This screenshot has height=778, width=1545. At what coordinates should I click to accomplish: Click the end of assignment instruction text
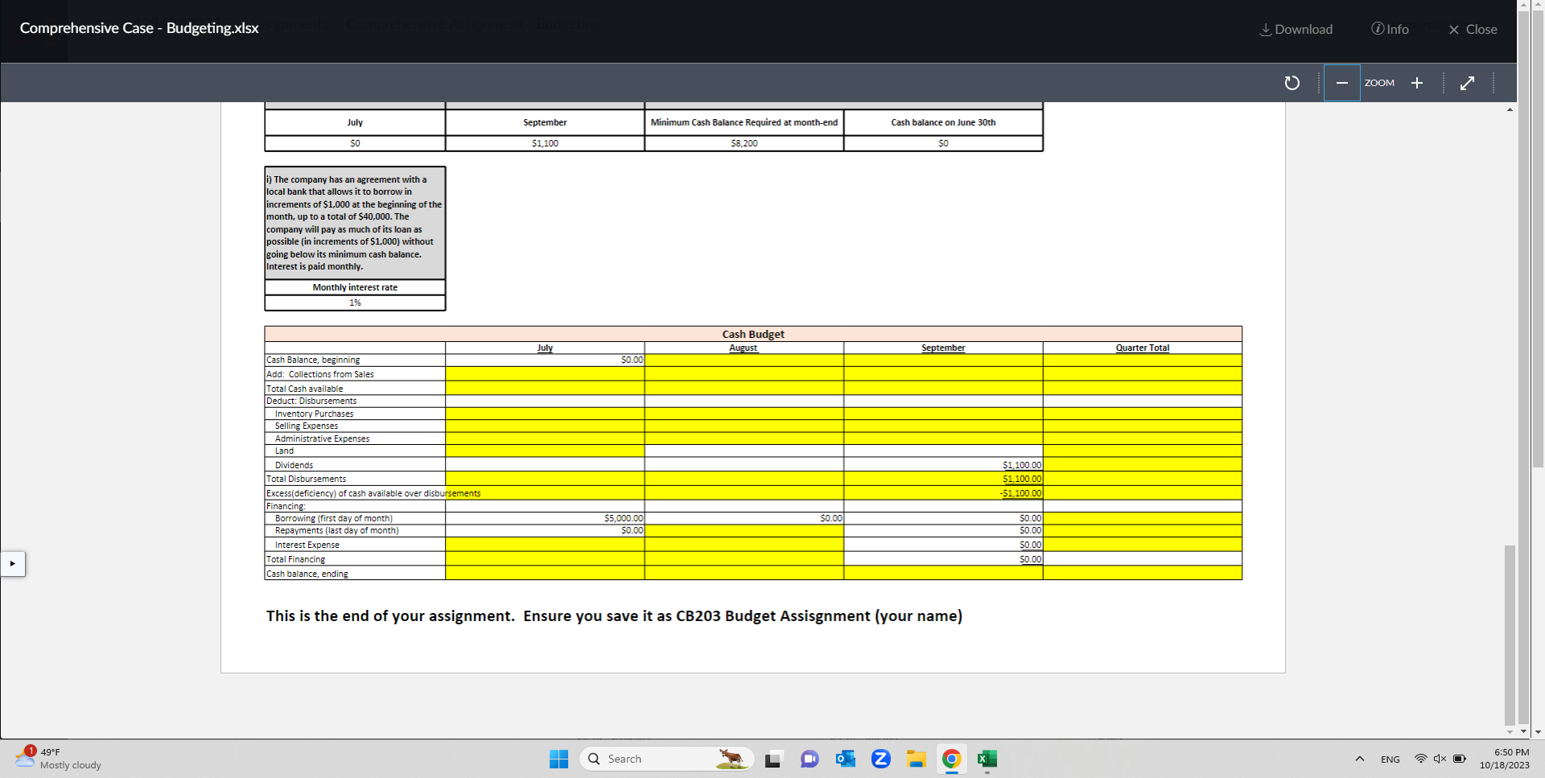(614, 615)
